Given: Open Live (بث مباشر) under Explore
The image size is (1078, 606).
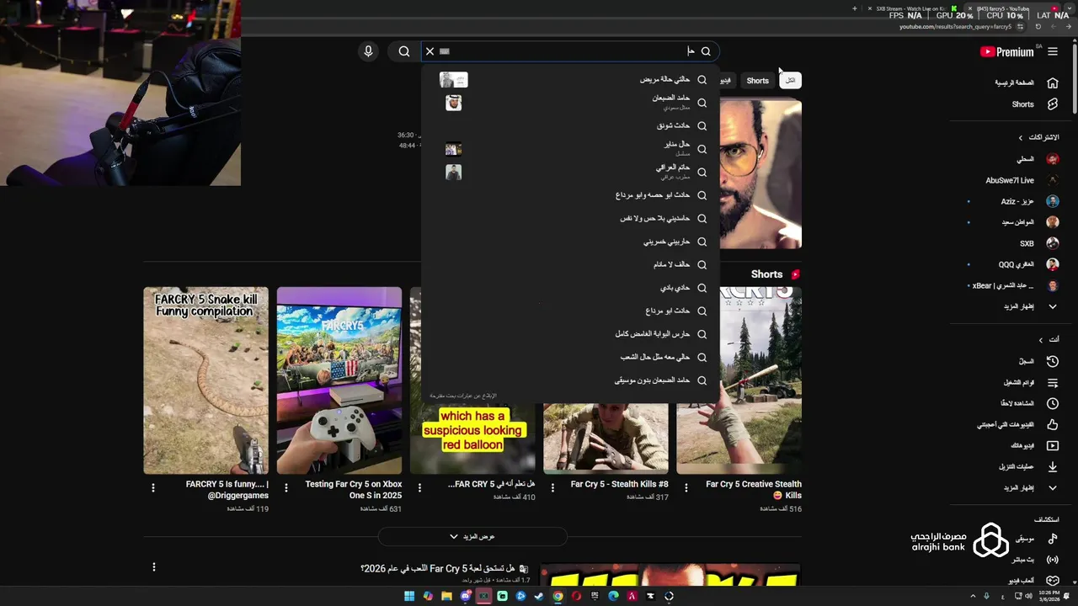Looking at the screenshot, I should pyautogui.click(x=1034, y=560).
